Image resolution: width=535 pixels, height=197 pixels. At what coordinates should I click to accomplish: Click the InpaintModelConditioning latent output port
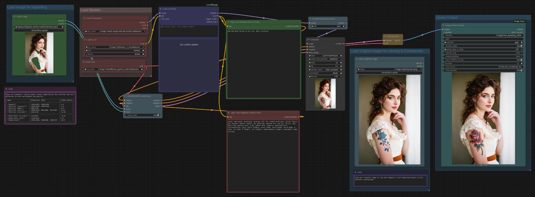coord(161,106)
